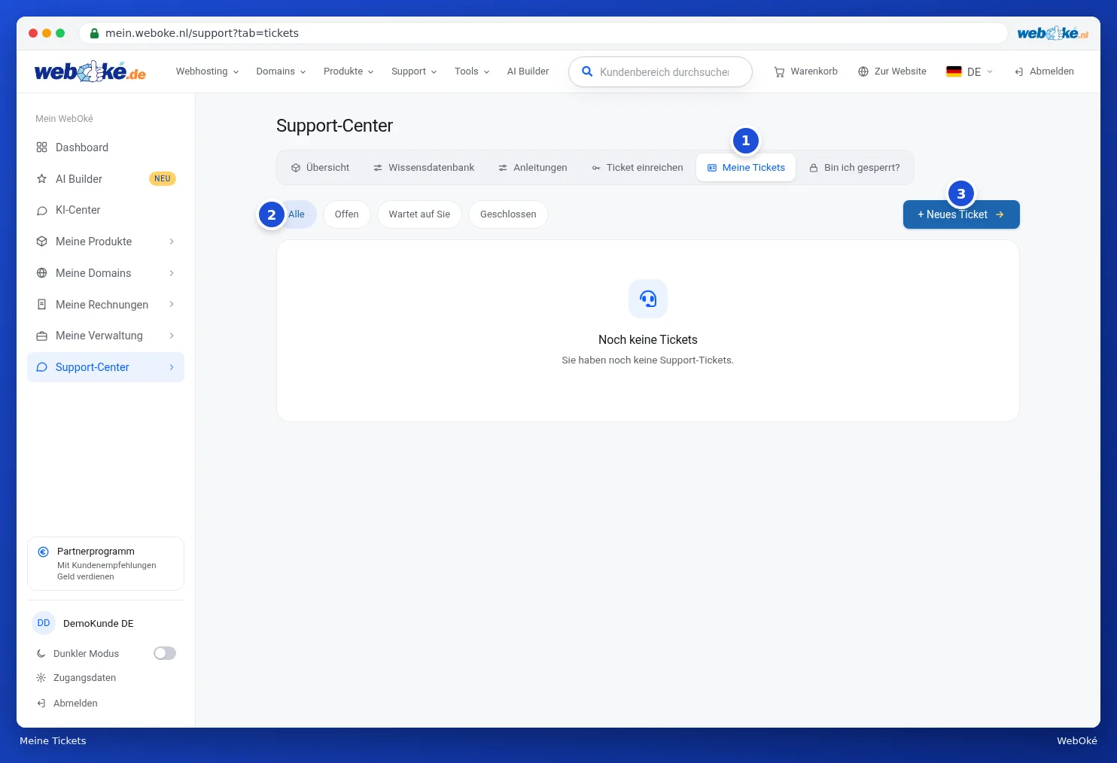The image size is (1117, 763).
Task: Click the WebOké.de logo in header
Action: [90, 71]
